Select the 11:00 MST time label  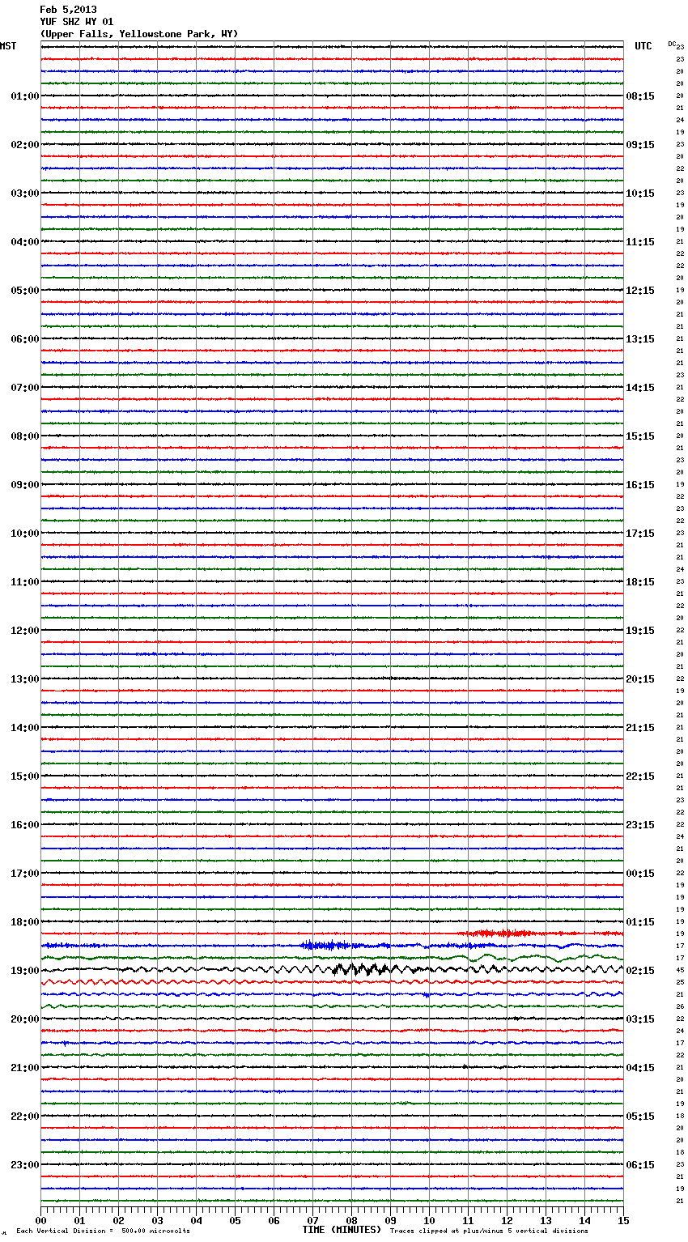click(x=25, y=582)
